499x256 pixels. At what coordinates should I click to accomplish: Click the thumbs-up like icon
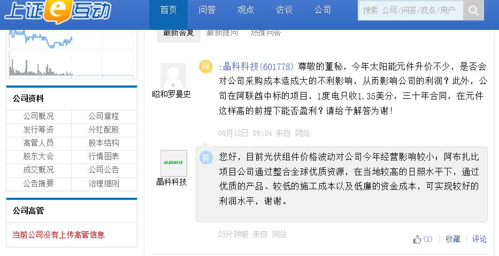417,239
